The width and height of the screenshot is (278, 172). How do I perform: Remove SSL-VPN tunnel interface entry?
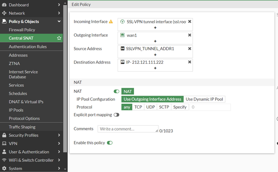point(189,22)
